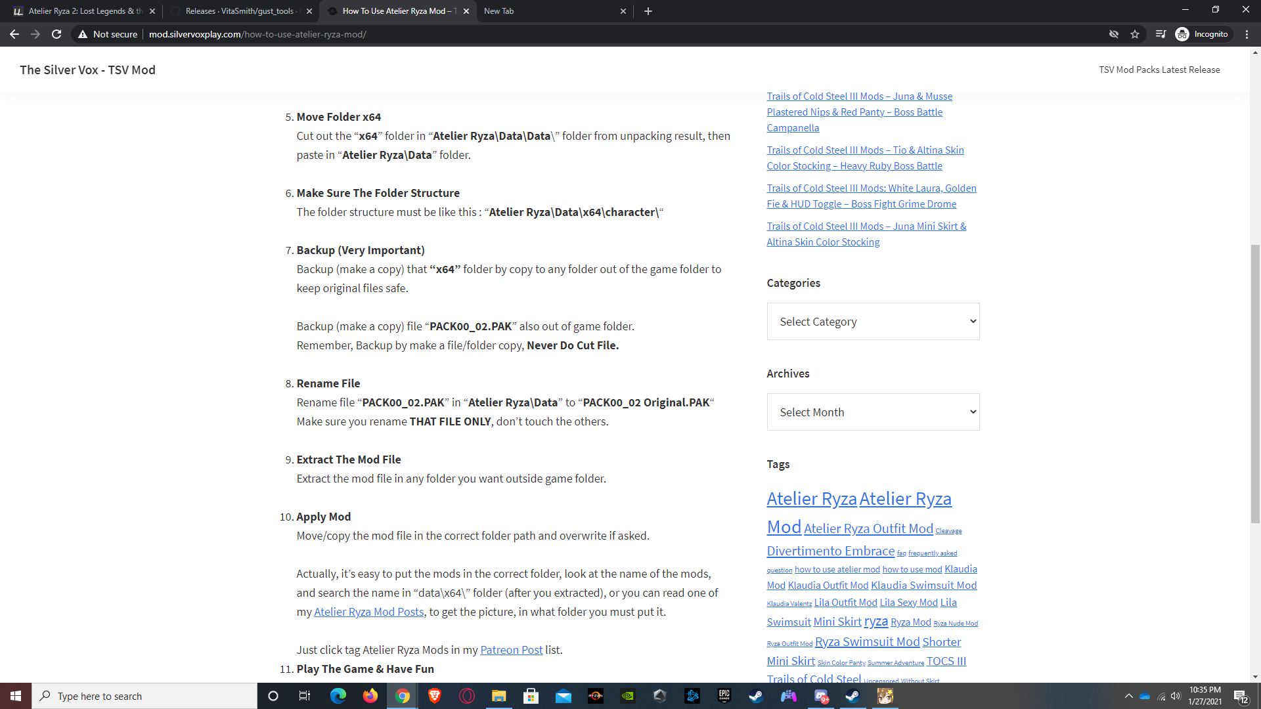Open the Juna & Musse Plastered Nips post link
The height and width of the screenshot is (709, 1261).
coord(859,112)
